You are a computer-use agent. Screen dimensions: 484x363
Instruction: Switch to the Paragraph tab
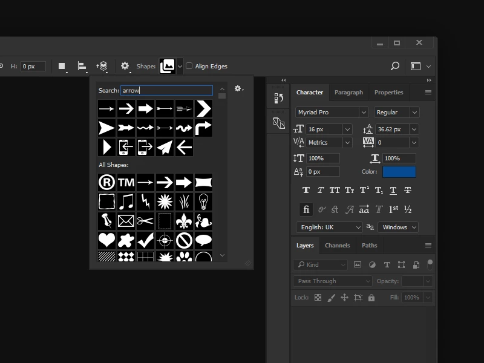coord(349,93)
